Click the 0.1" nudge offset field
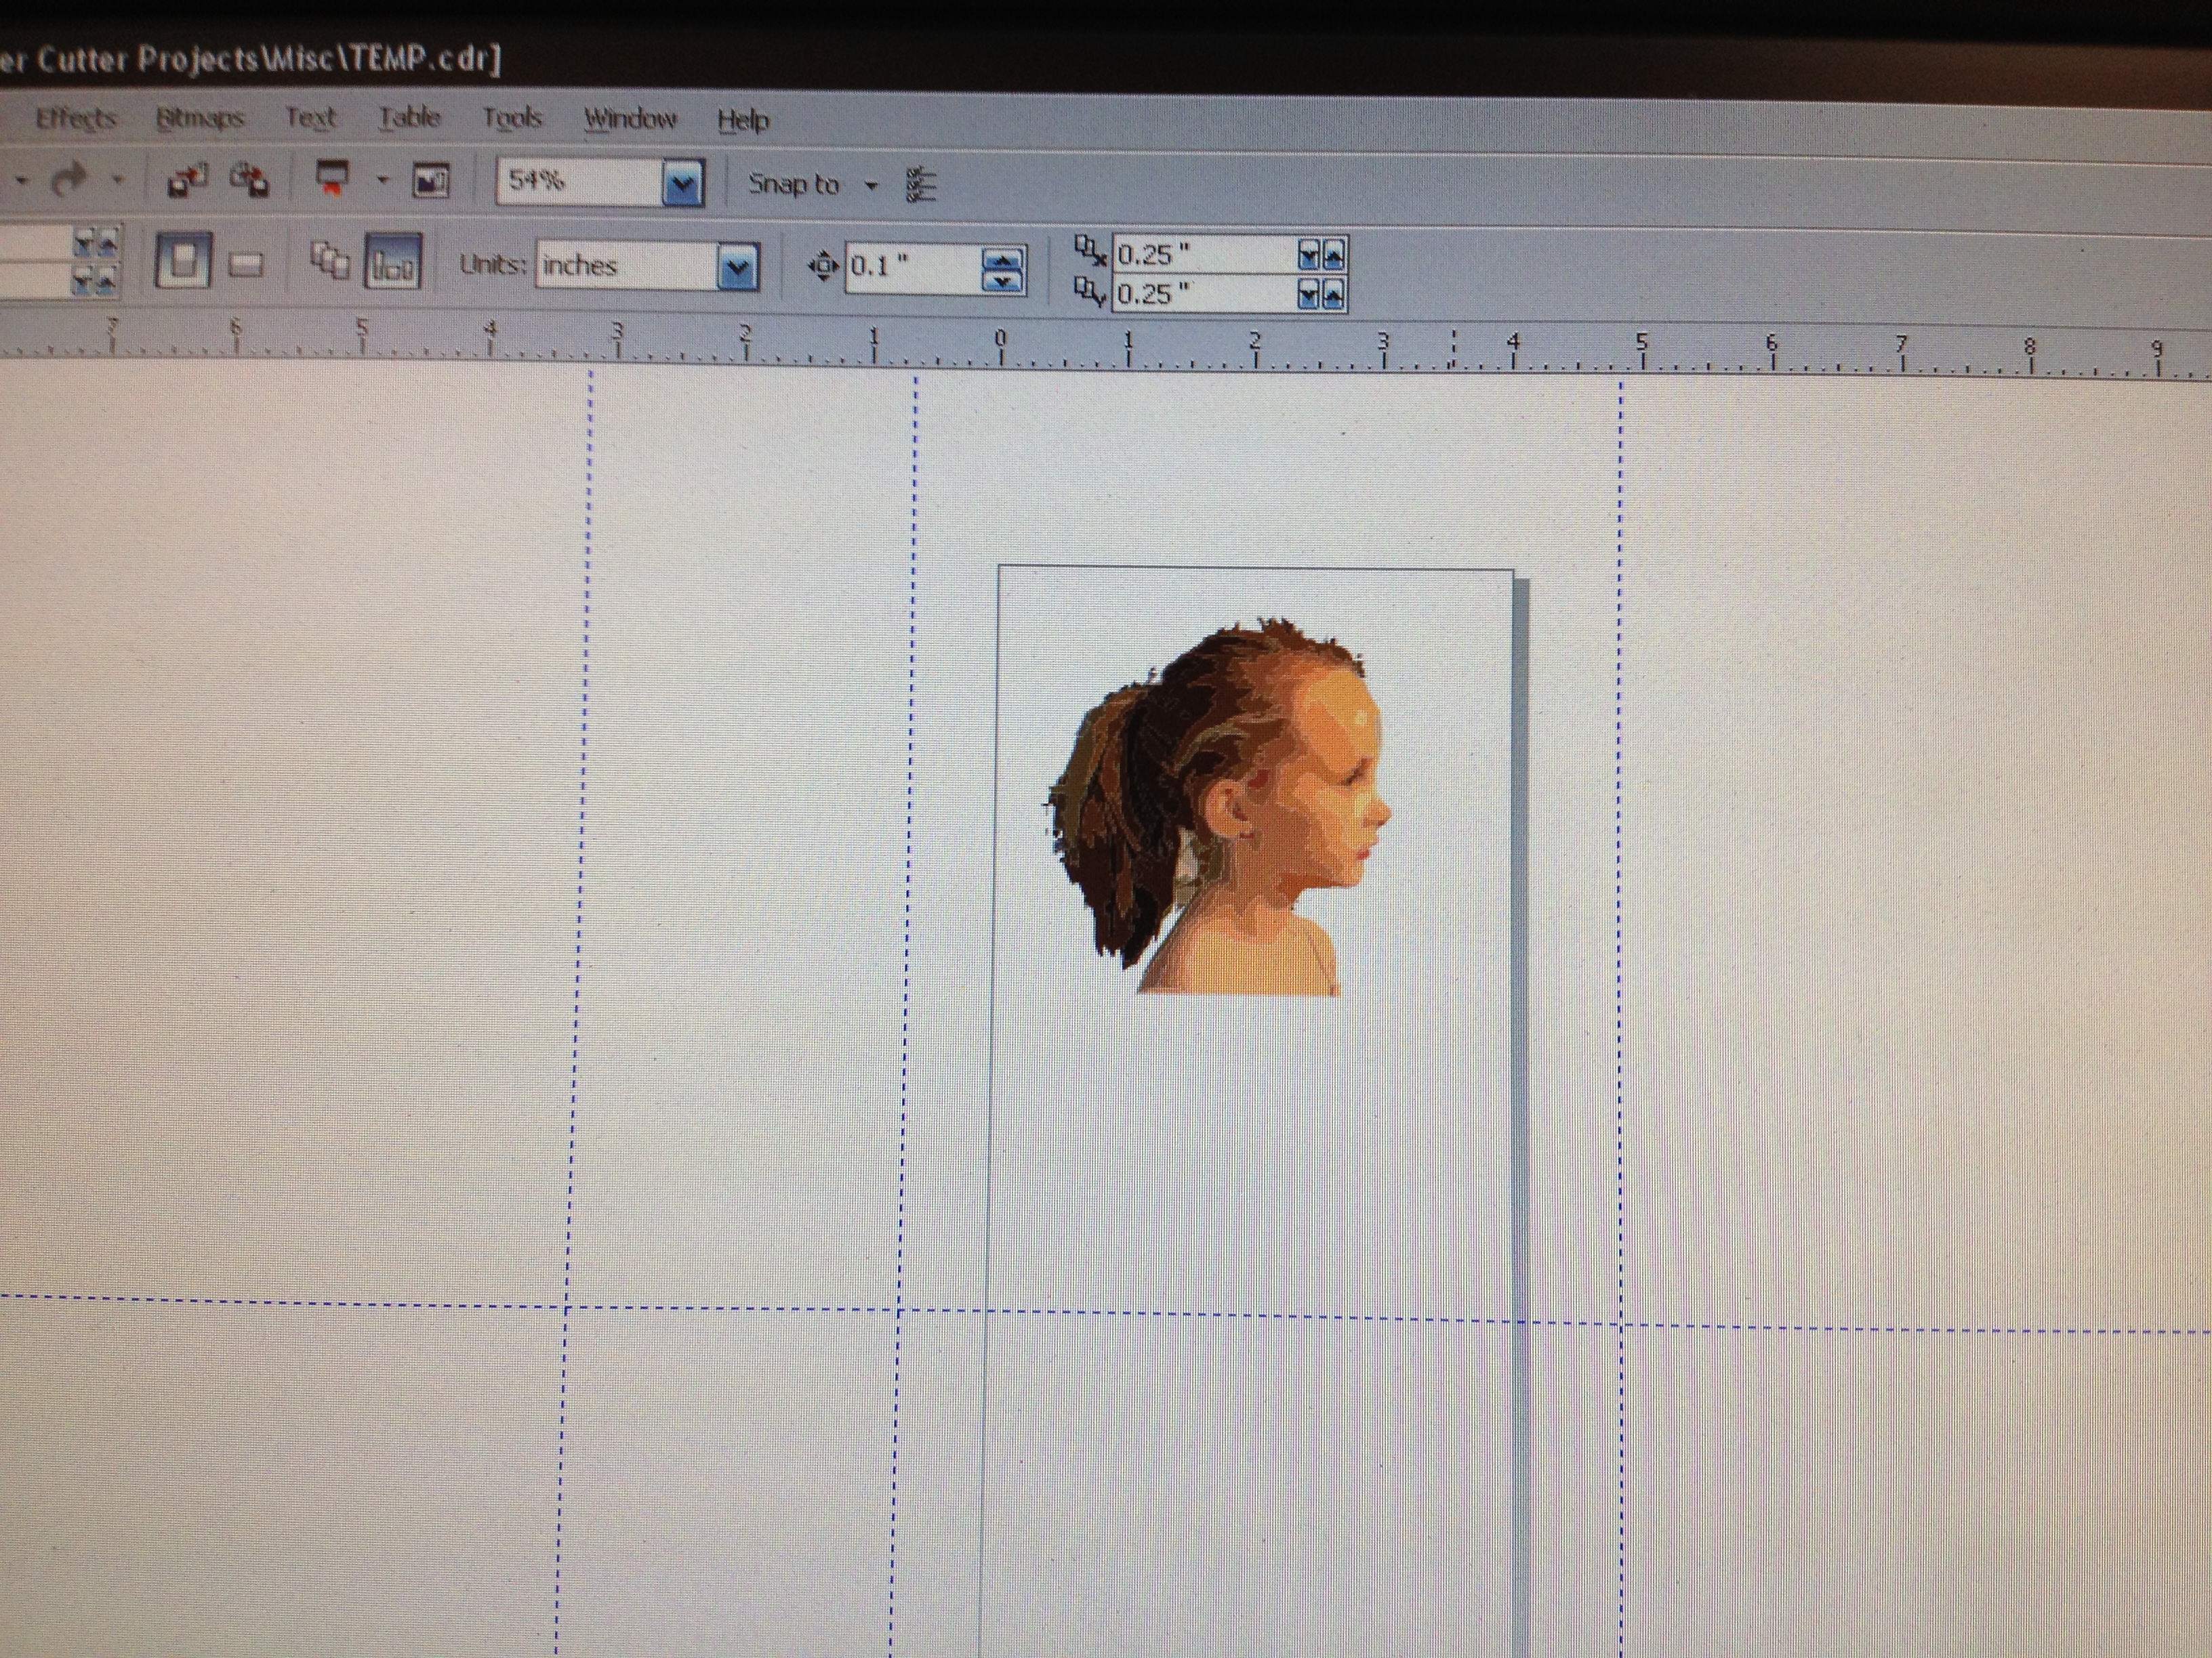The height and width of the screenshot is (1658, 2212). (913, 268)
